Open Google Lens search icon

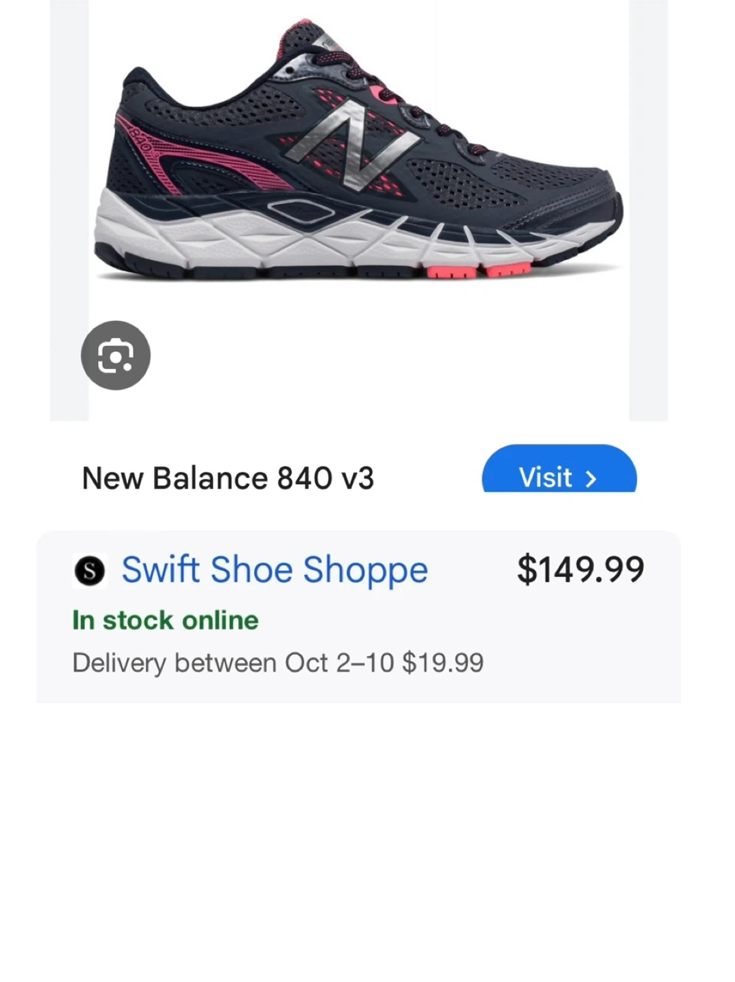point(115,355)
